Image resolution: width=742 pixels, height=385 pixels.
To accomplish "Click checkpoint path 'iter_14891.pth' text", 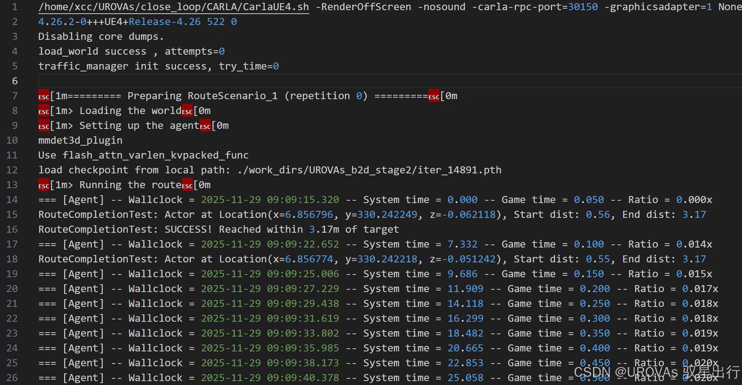I will pyautogui.click(x=459, y=170).
